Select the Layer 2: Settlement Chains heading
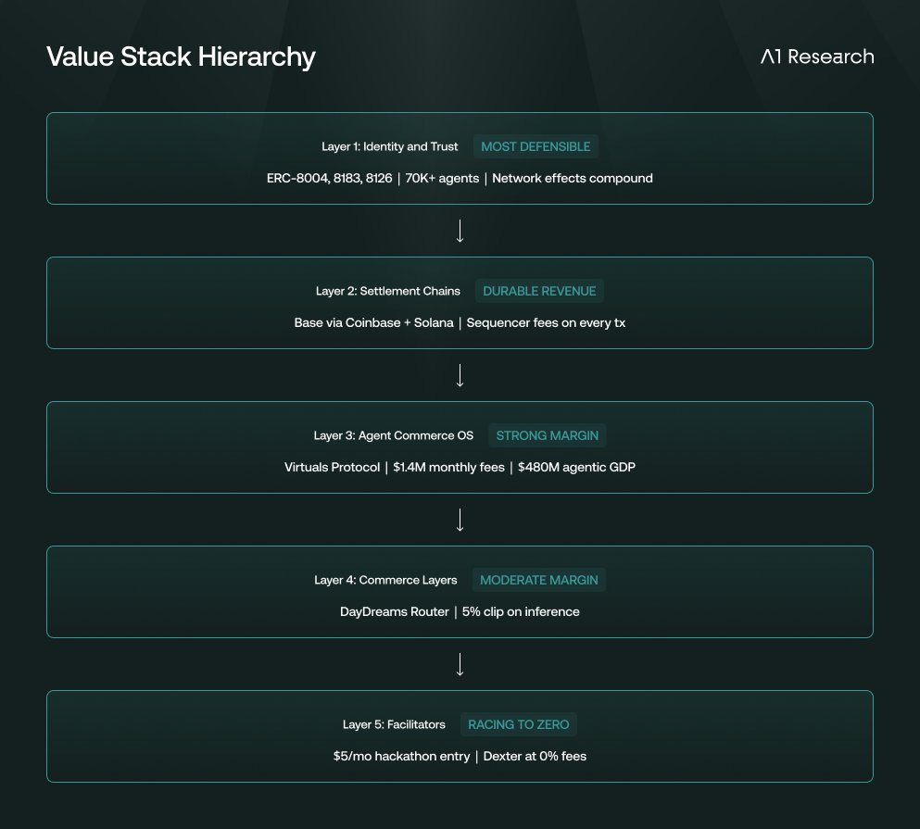 [388, 291]
